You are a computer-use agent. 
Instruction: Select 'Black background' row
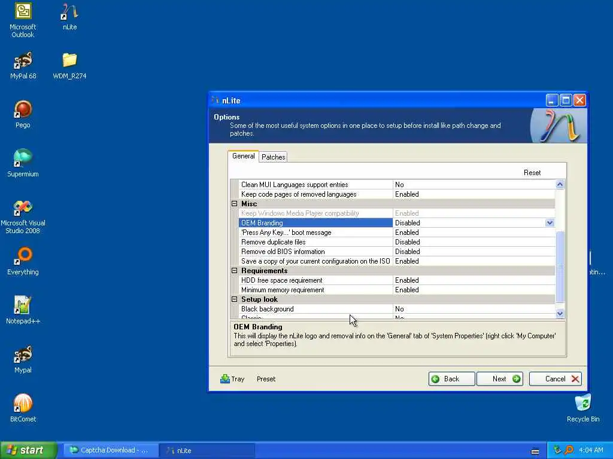click(x=396, y=309)
